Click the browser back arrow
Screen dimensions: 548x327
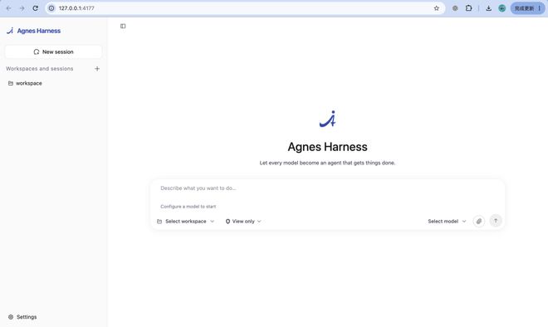pos(9,8)
